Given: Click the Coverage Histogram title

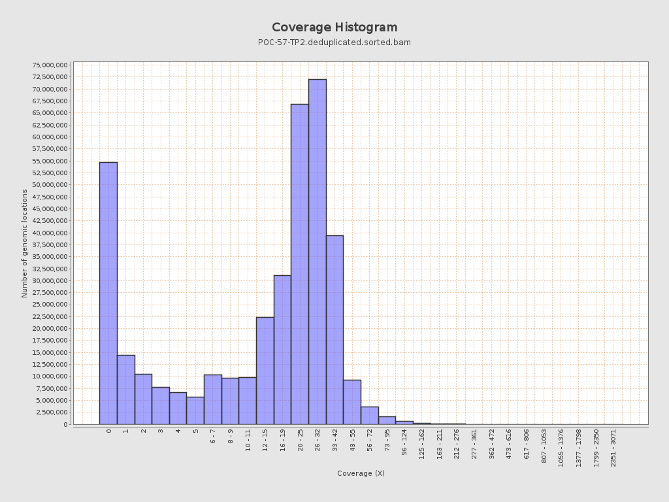Looking at the screenshot, I should [334, 27].
